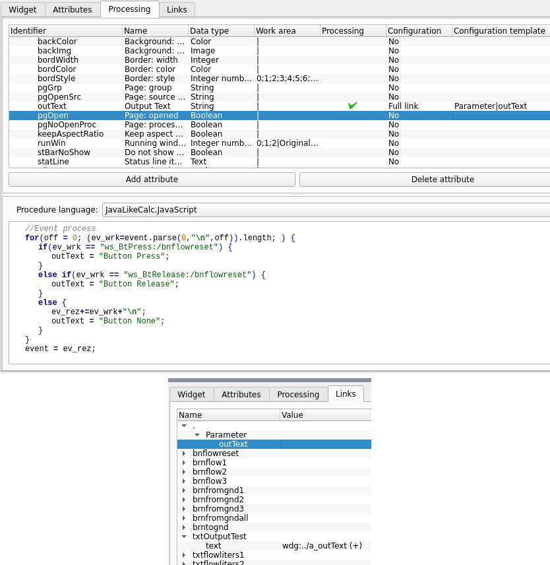Select the backColor attribute row

[57, 42]
